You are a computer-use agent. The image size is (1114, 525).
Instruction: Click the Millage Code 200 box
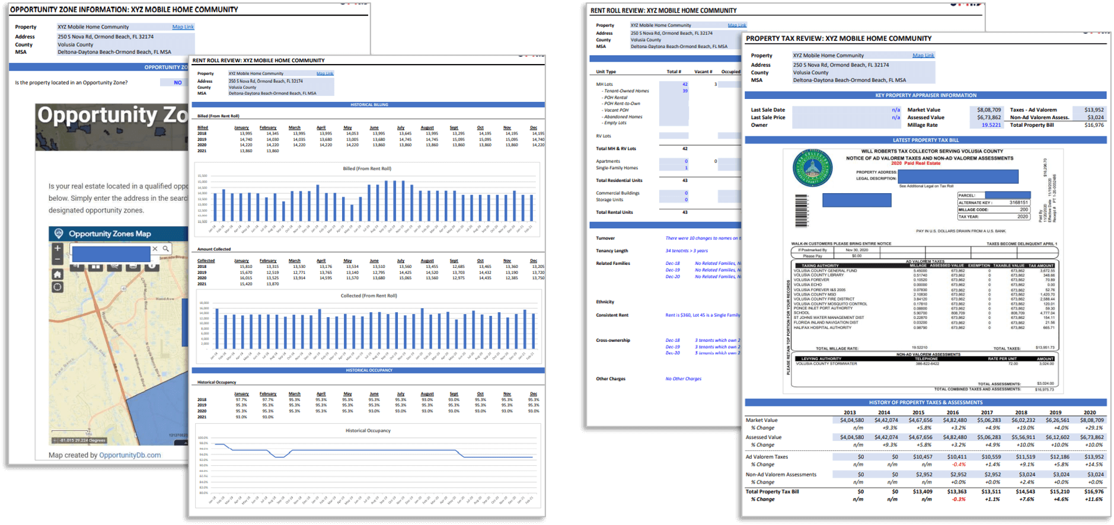coord(993,210)
